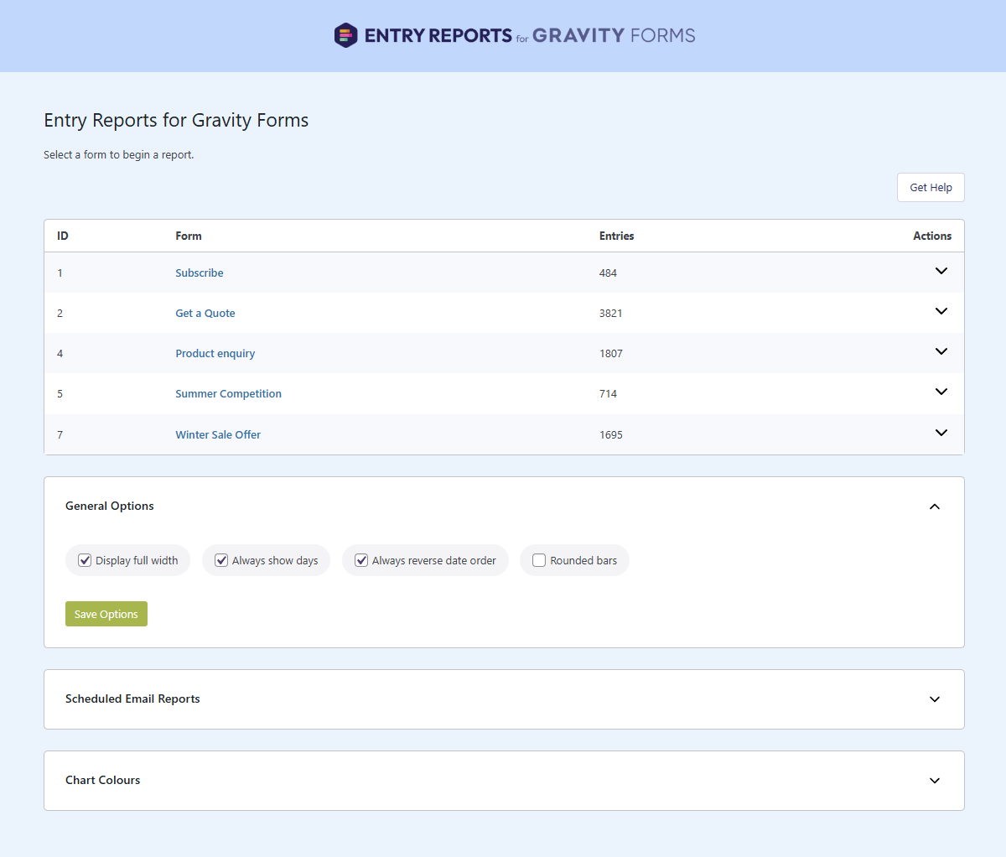Expand actions chevron for Get a Quote

941,311
